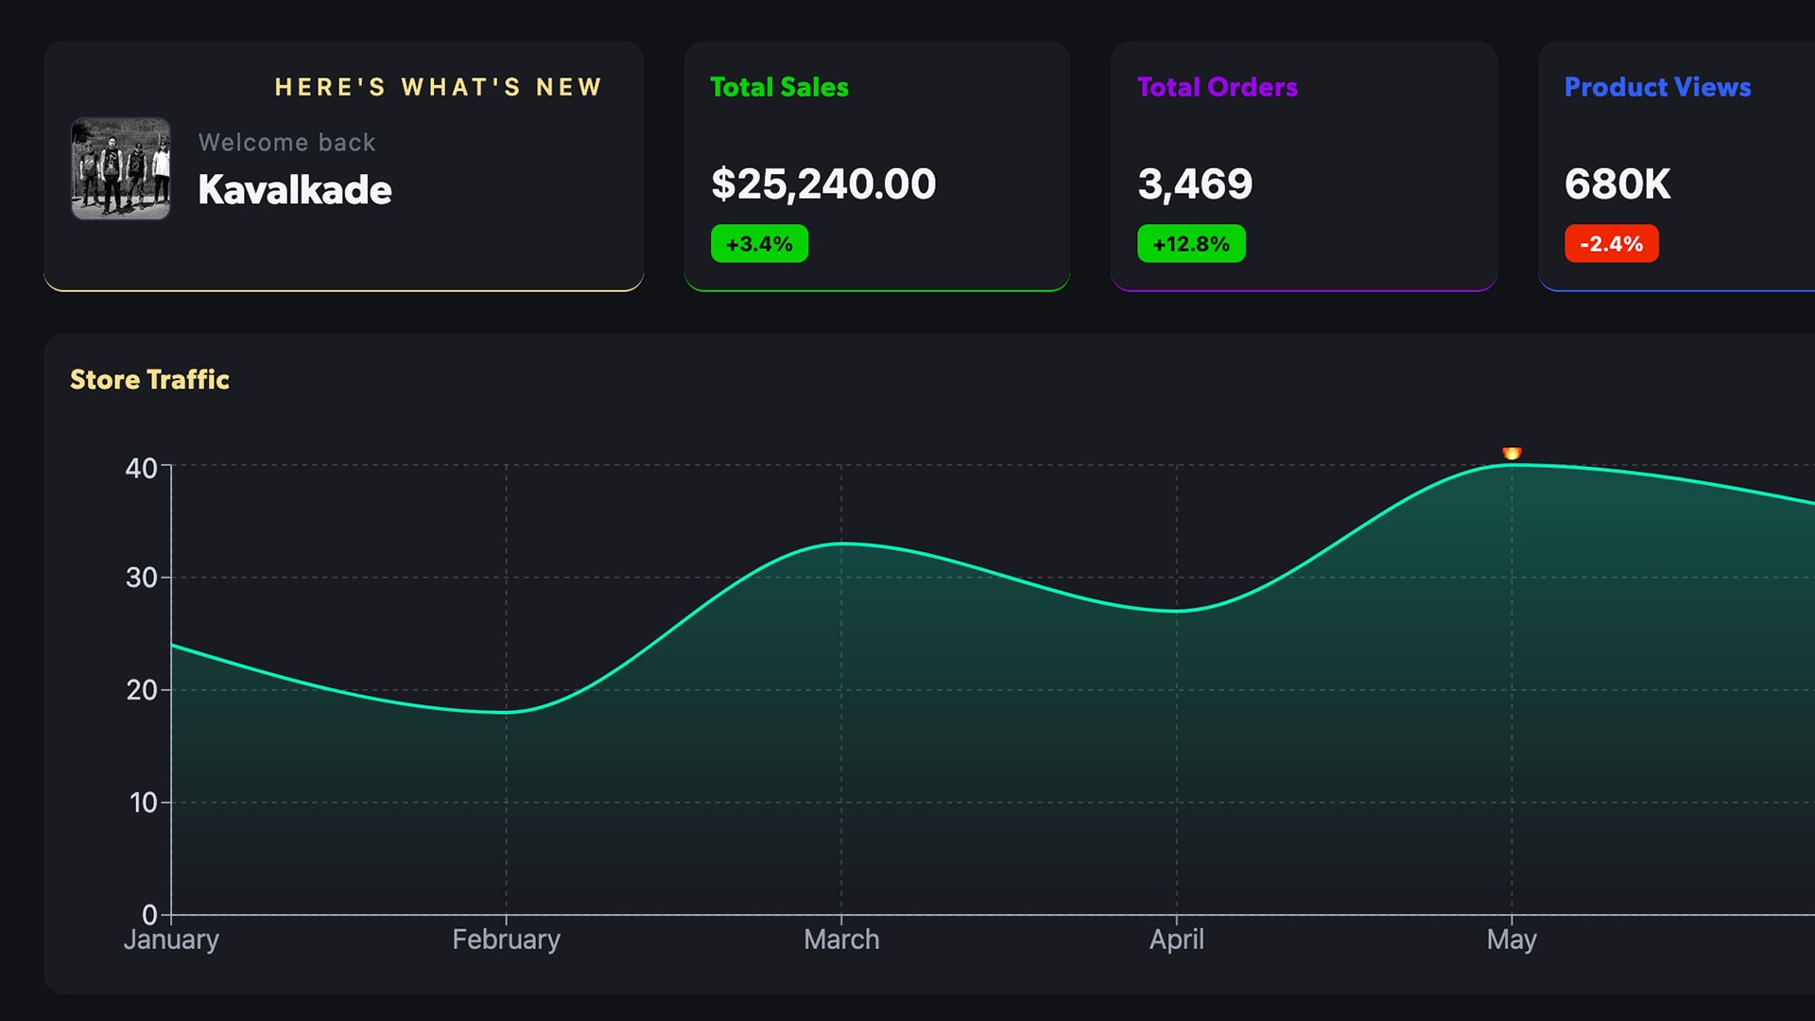Click the 680K product views figure
This screenshot has height=1021, width=1815.
1617,183
